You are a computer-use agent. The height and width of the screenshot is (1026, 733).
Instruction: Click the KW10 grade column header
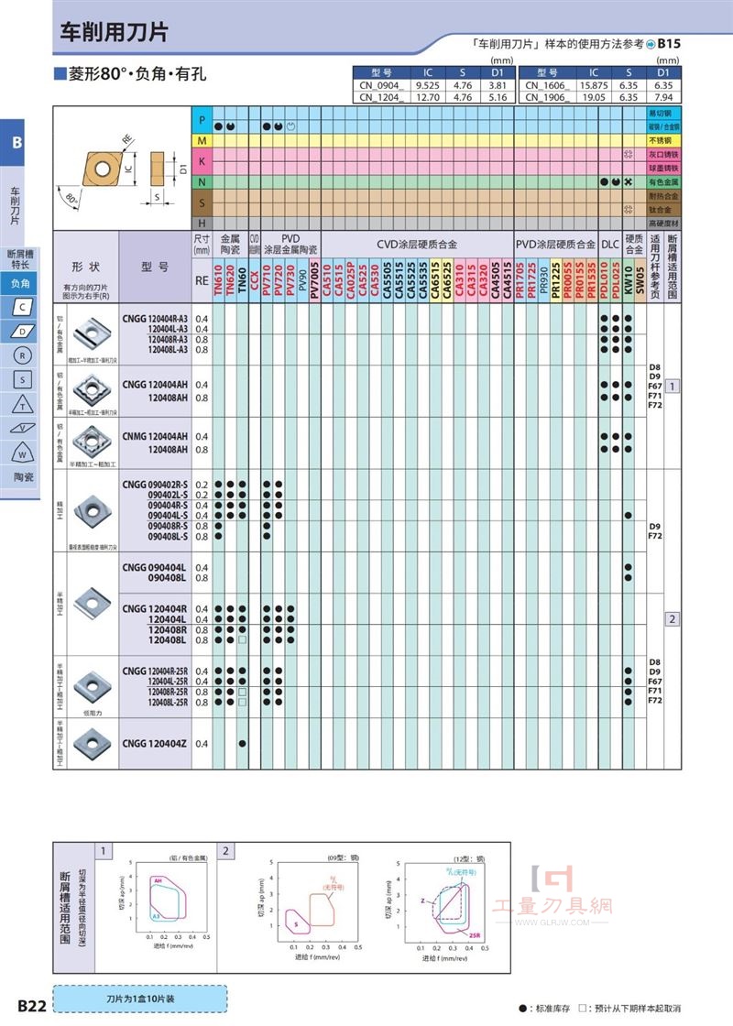pos(629,280)
